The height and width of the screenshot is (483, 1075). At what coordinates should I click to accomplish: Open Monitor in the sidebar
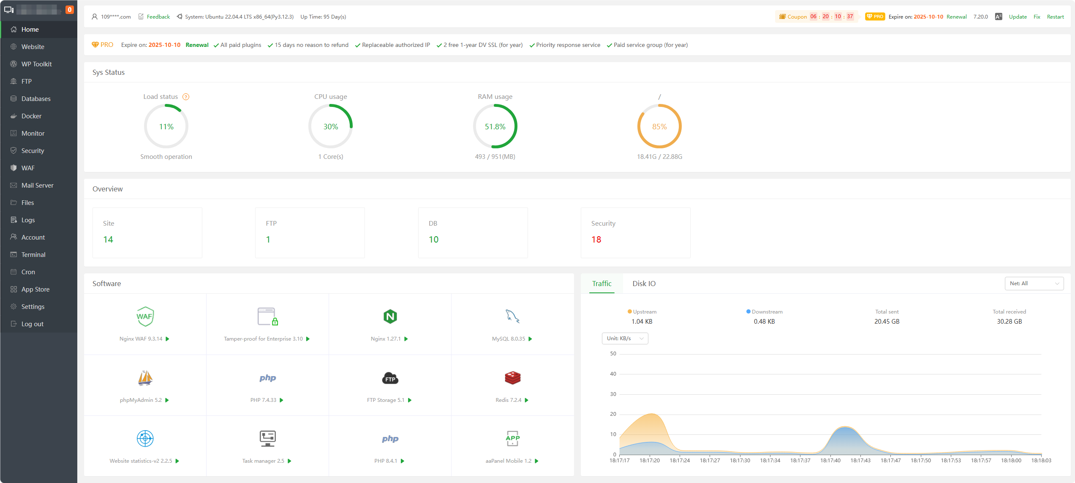pos(39,134)
